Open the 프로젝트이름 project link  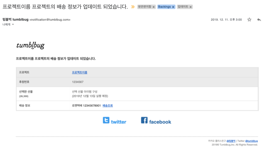(79, 72)
